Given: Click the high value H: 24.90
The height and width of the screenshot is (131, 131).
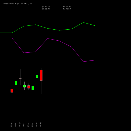Looking at the screenshot, I should coord(67,7).
